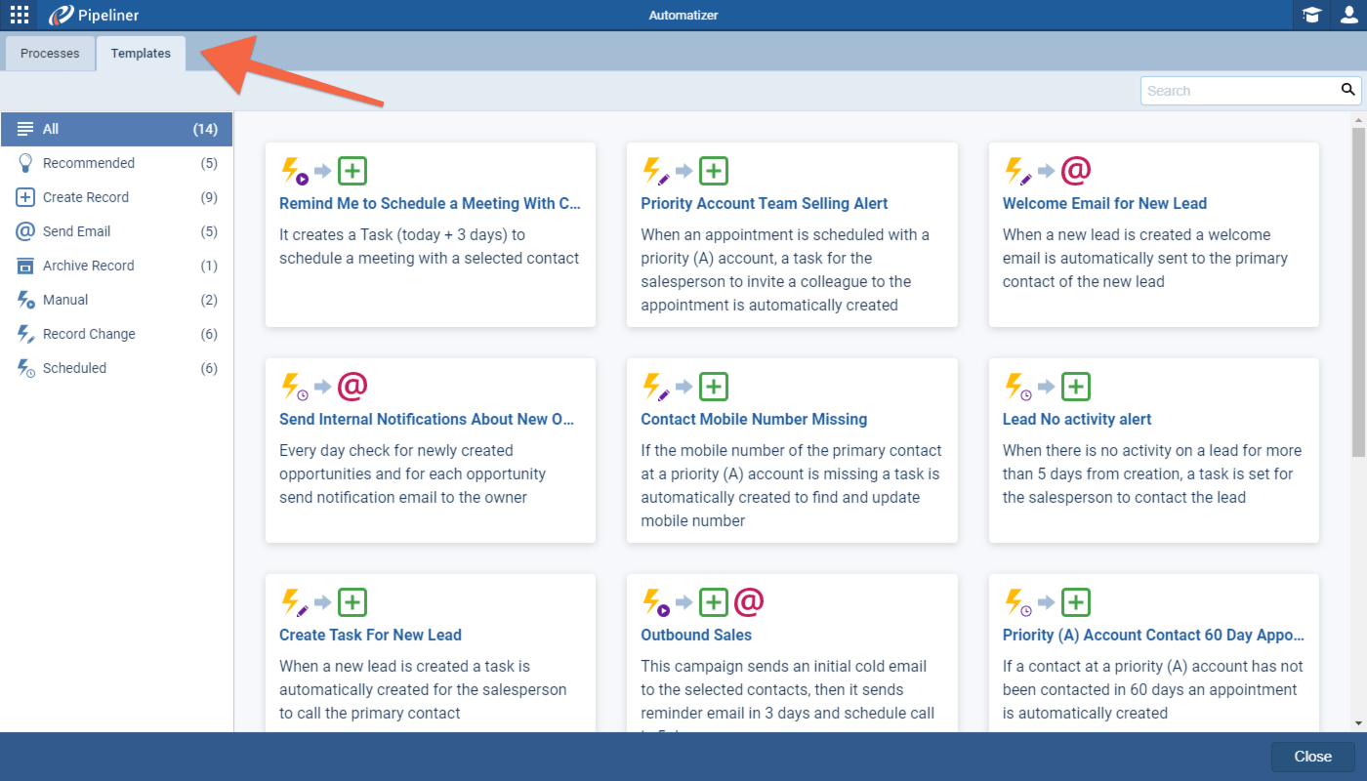Select the Send Email @ icon

23,231
